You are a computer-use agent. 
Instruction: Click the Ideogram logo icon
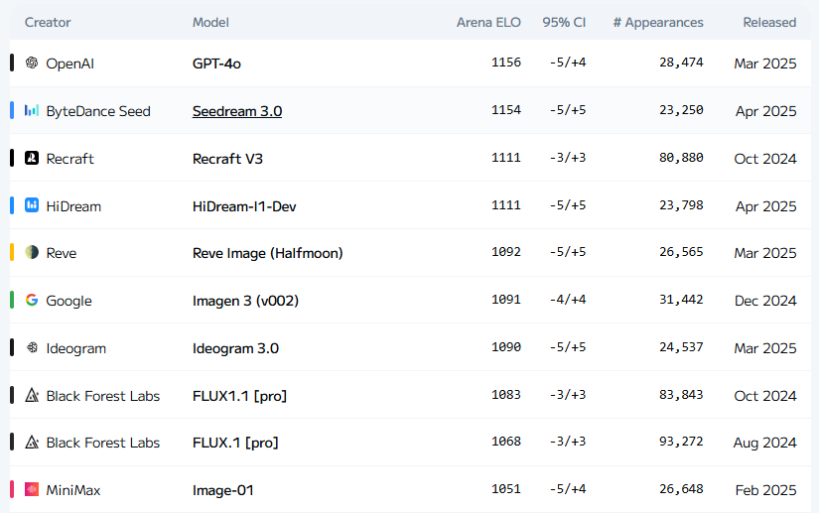[32, 347]
